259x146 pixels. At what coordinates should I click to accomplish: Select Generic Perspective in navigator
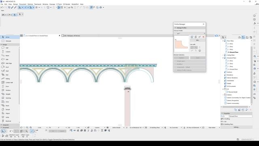click(233, 101)
